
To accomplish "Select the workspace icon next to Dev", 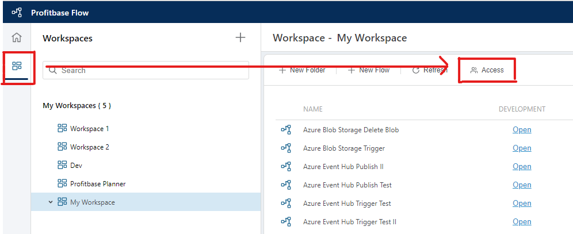I will click(63, 166).
